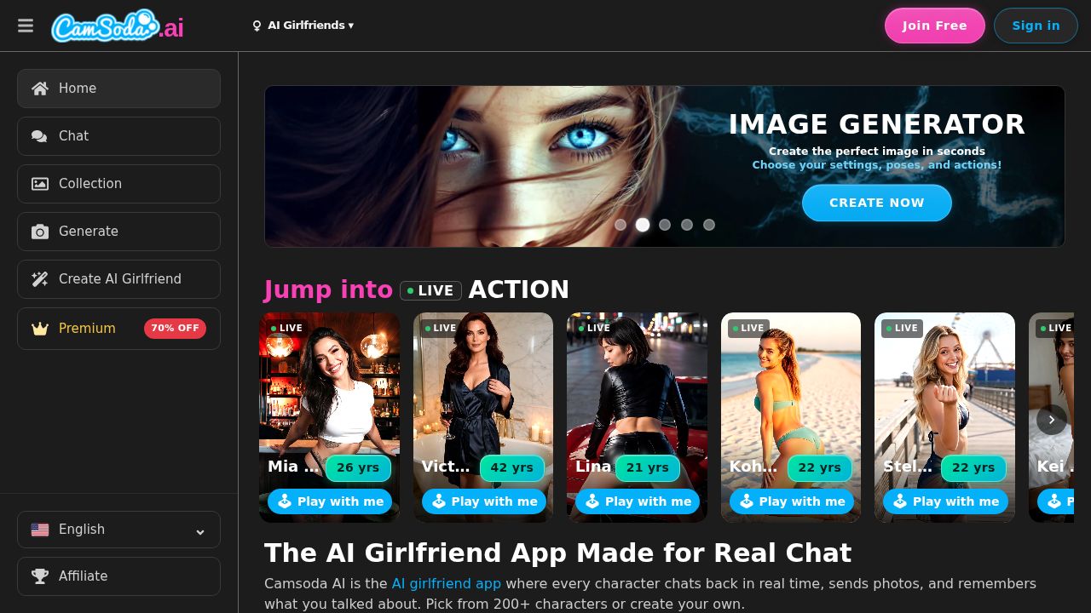Open Generate in the sidebar
Image resolution: width=1091 pixels, height=613 pixels.
(118, 232)
